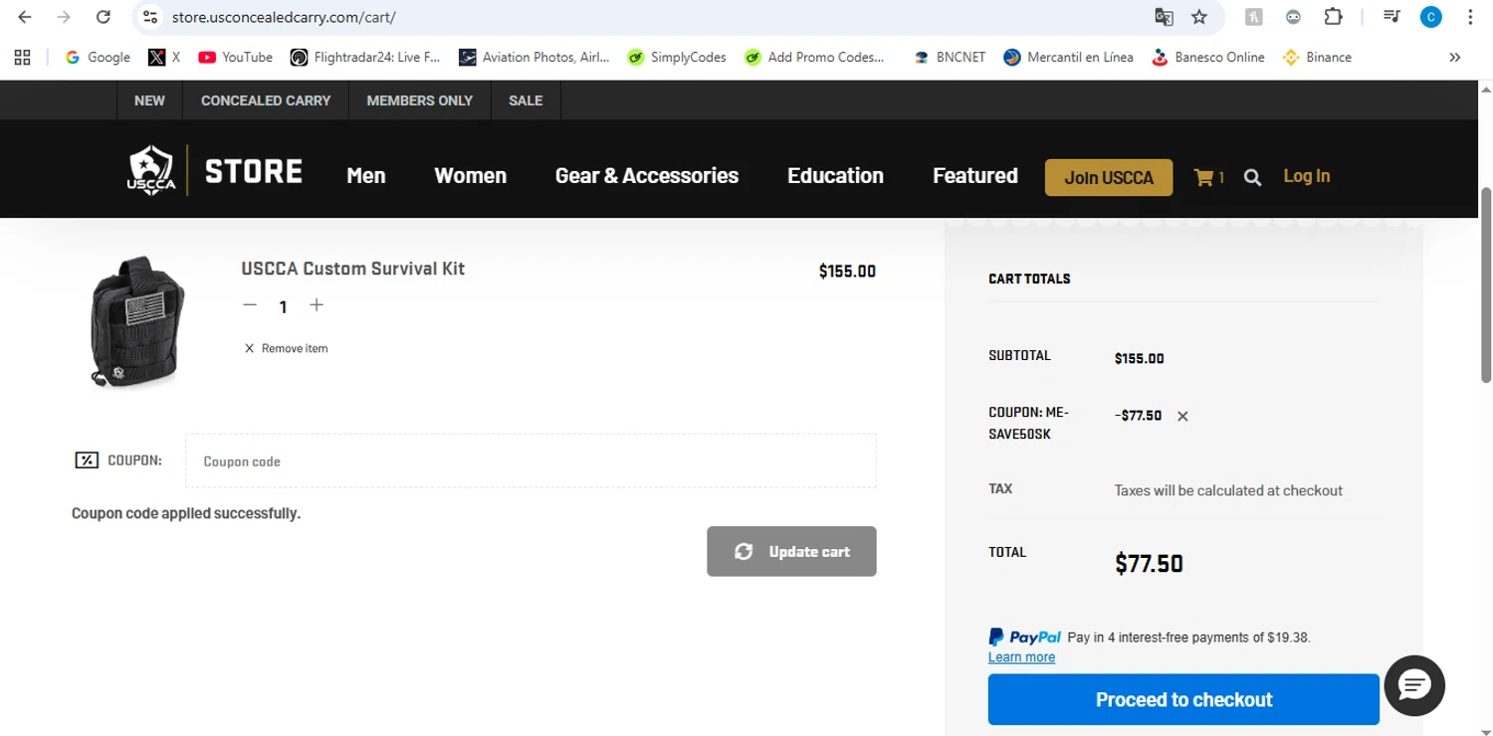
Task: Increase quantity with plus button
Action: [x=317, y=305]
